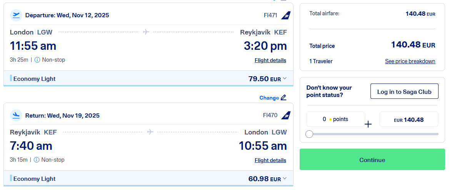Click the return flight landing icon
The image size is (452, 190).
pos(16,115)
